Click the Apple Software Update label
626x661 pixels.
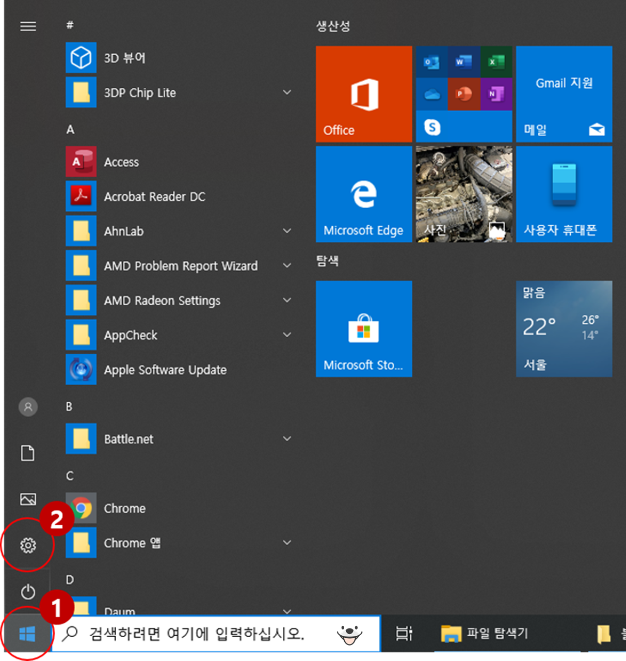[x=165, y=370]
